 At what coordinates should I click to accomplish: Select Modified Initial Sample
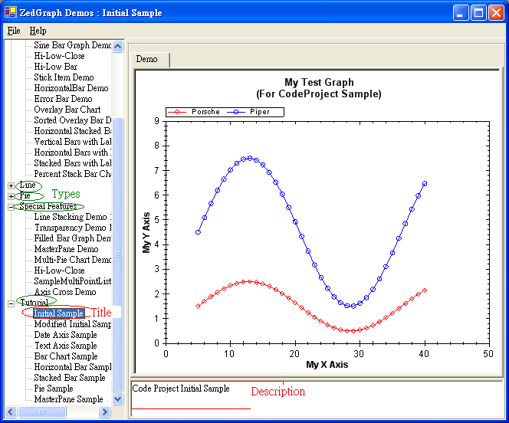point(72,323)
